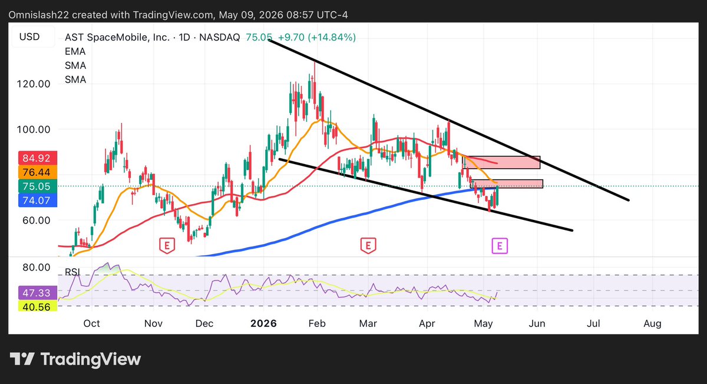This screenshot has width=707, height=384.
Task: Click the May label on time axis
Action: (483, 323)
